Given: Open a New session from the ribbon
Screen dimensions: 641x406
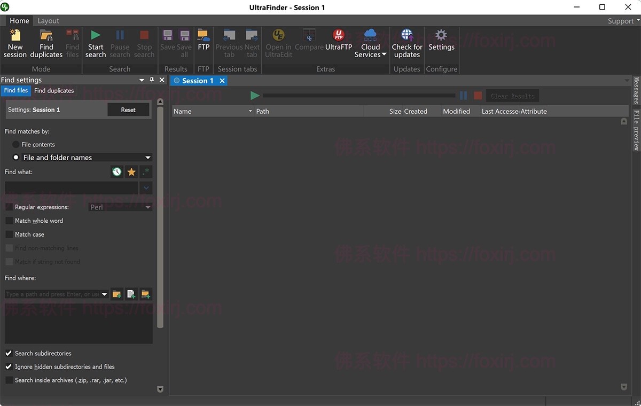Looking at the screenshot, I should point(15,42).
